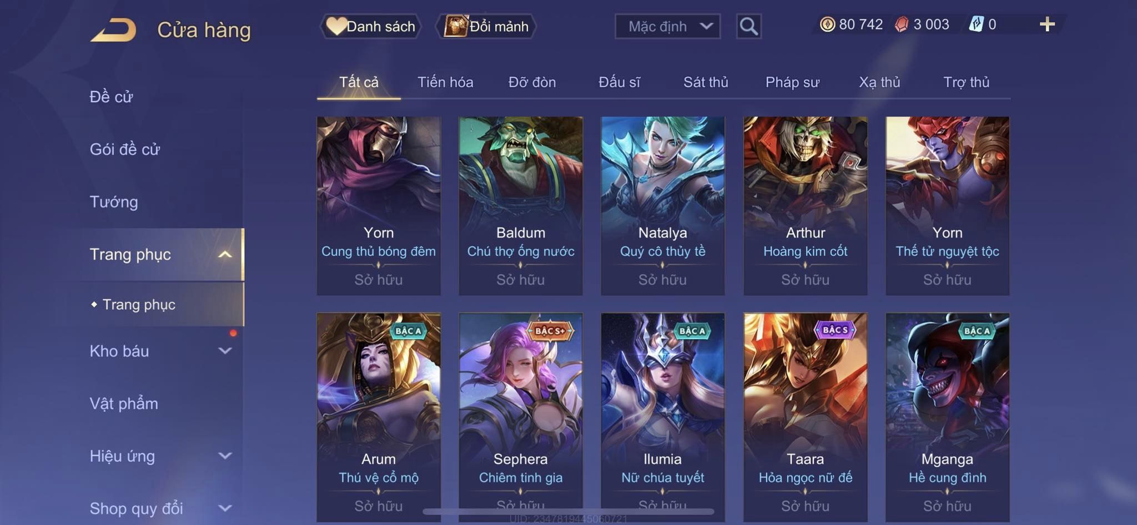
Task: Select the Tiến hóa filter tab
Action: click(445, 82)
